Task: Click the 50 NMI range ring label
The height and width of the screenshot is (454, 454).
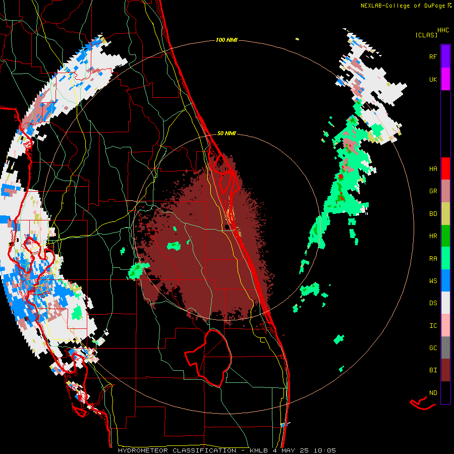Action: click(226, 134)
